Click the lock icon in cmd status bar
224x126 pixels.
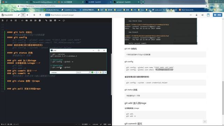(x=100, y=72)
